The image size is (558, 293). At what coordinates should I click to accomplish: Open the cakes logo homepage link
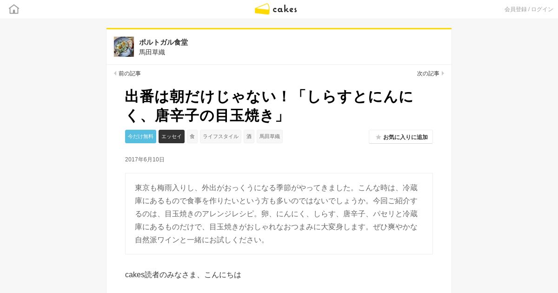[276, 9]
